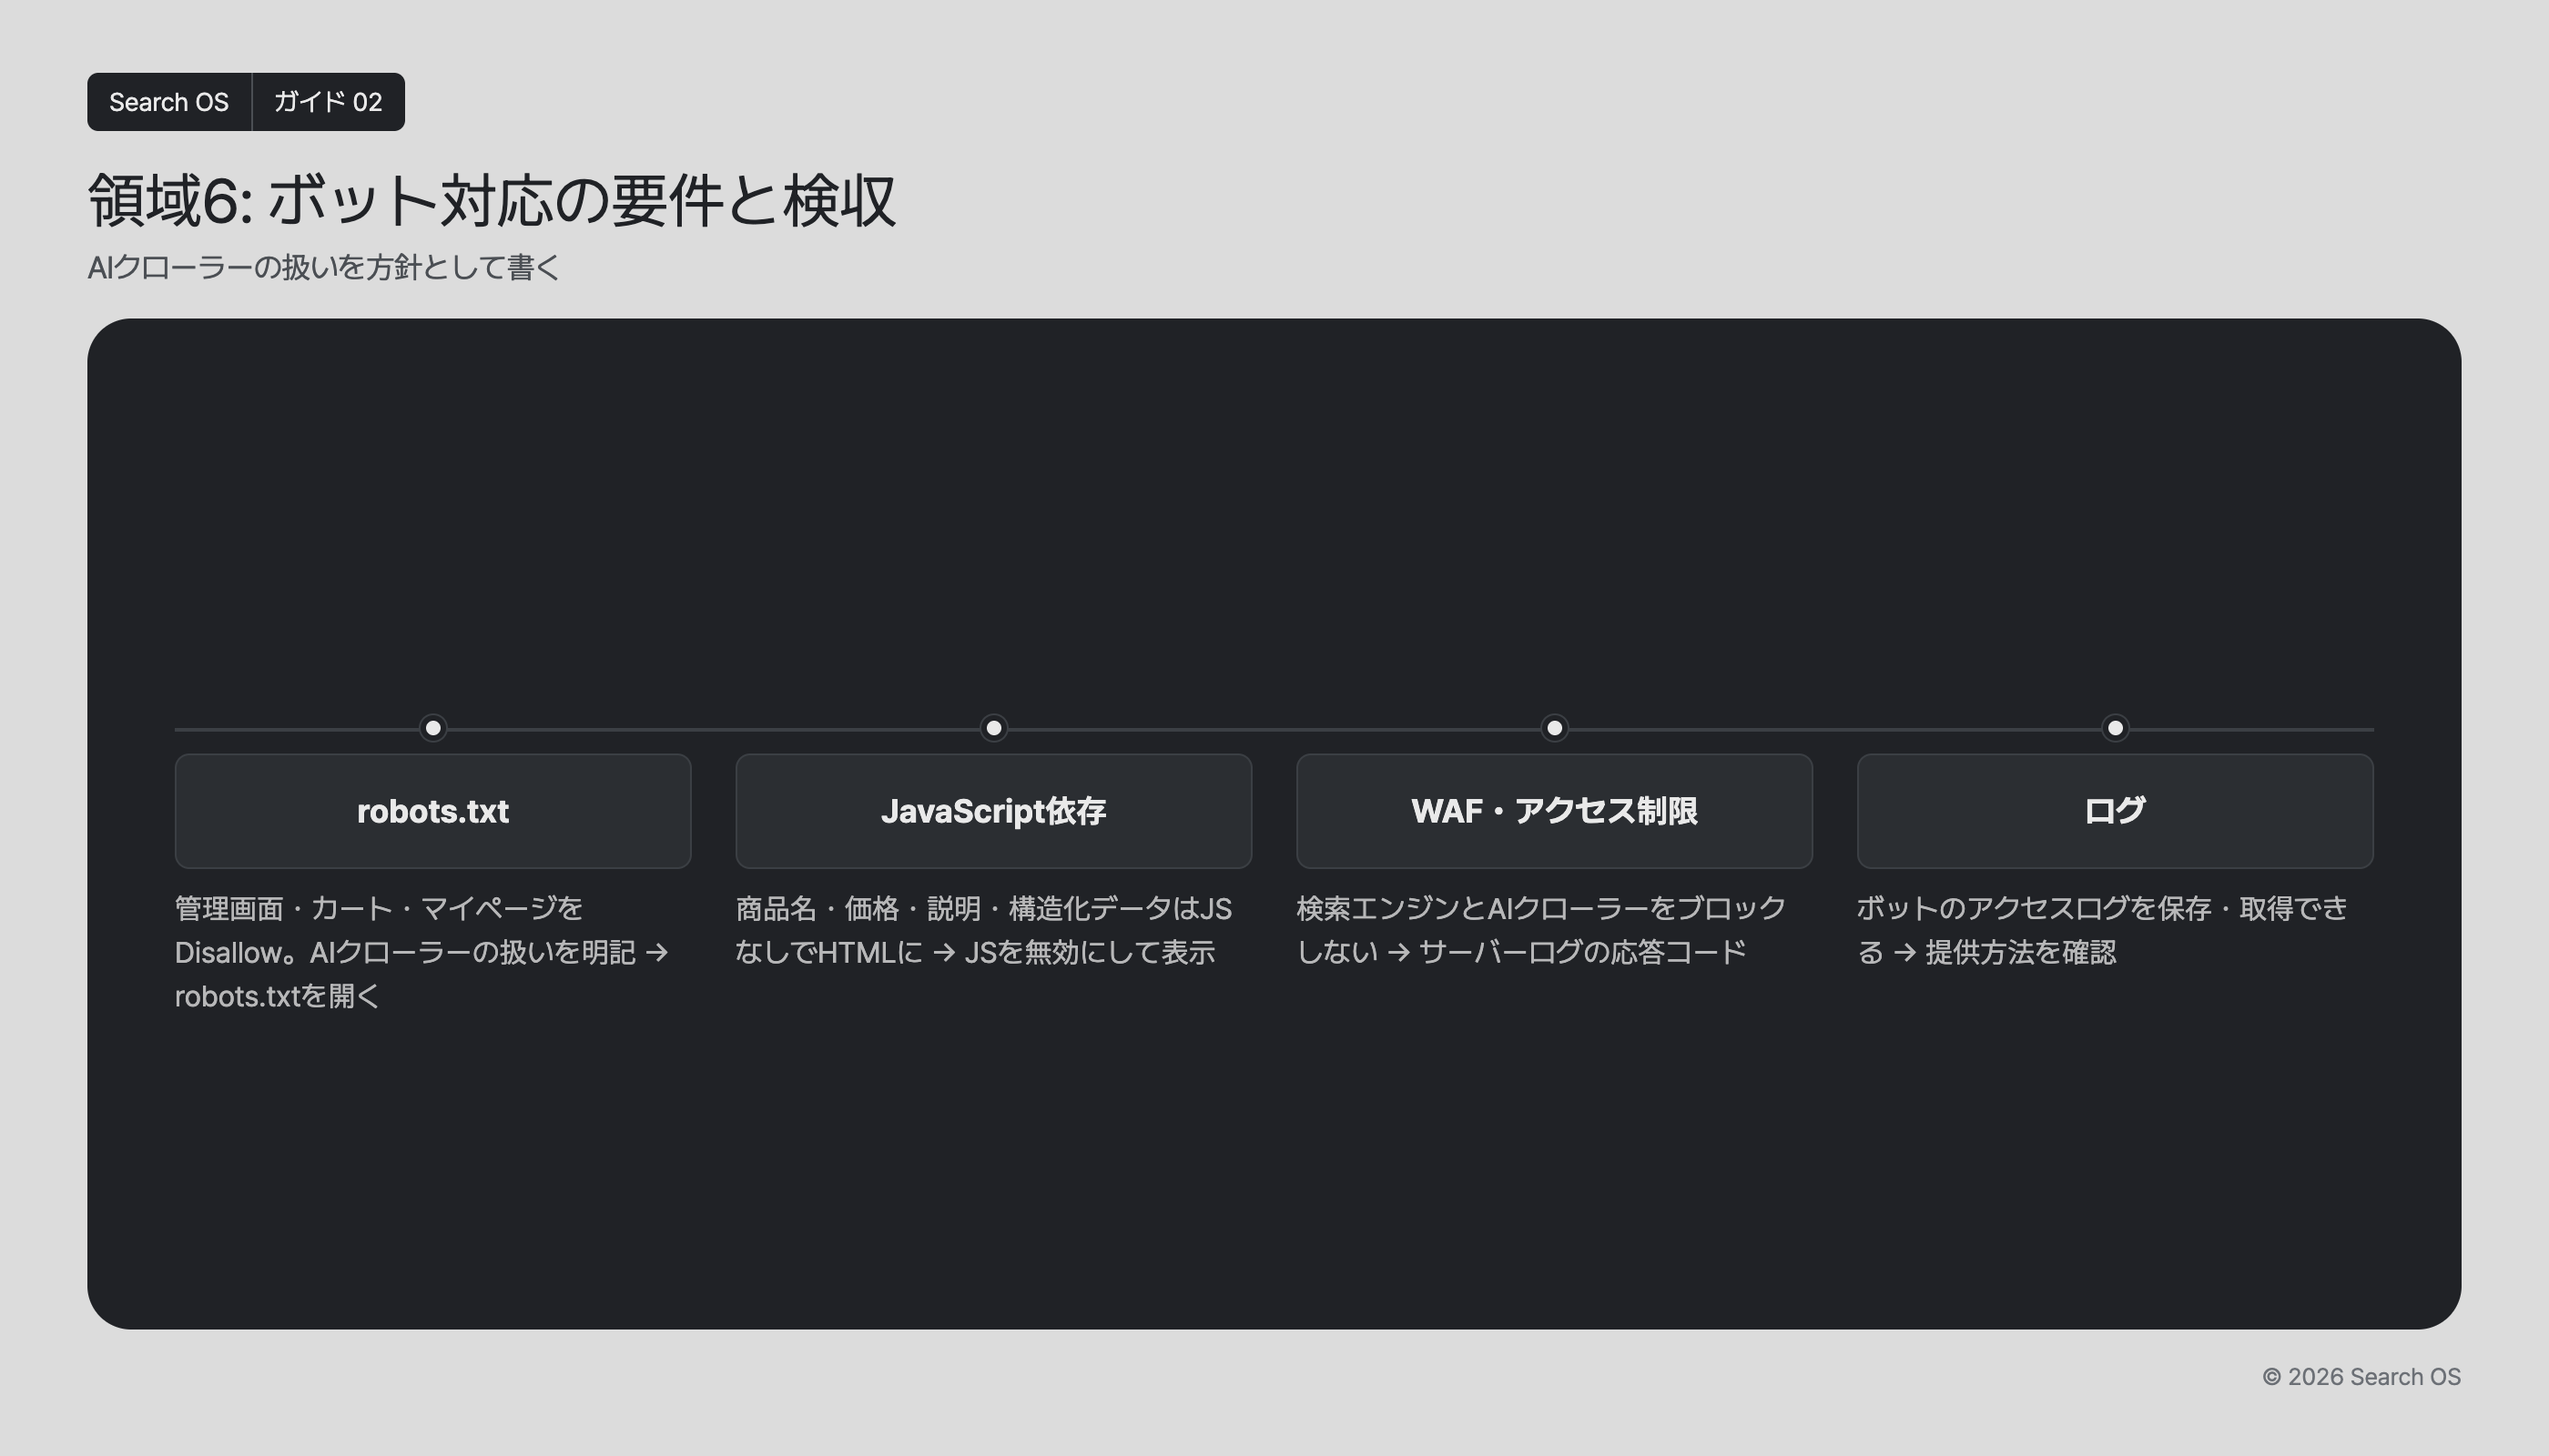Click the timeline dot above robots.txt
Screen dimensions: 2549x1456
point(433,728)
